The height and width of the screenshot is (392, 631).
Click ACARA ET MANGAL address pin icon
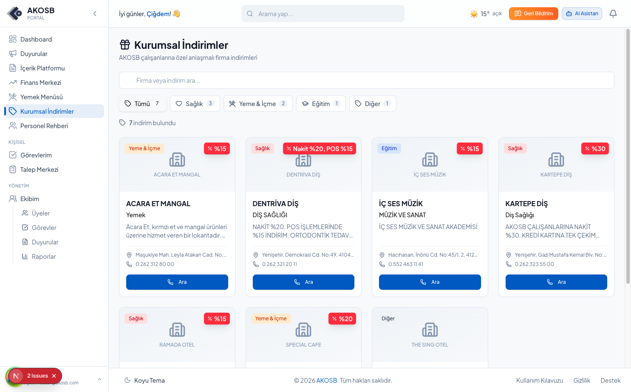coord(129,255)
